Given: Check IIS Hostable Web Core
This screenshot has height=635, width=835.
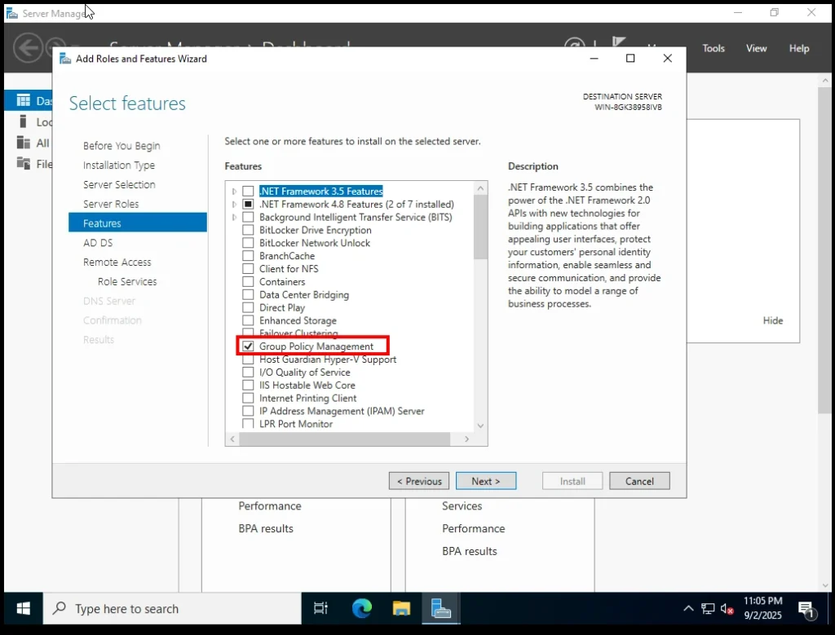Looking at the screenshot, I should pos(248,385).
